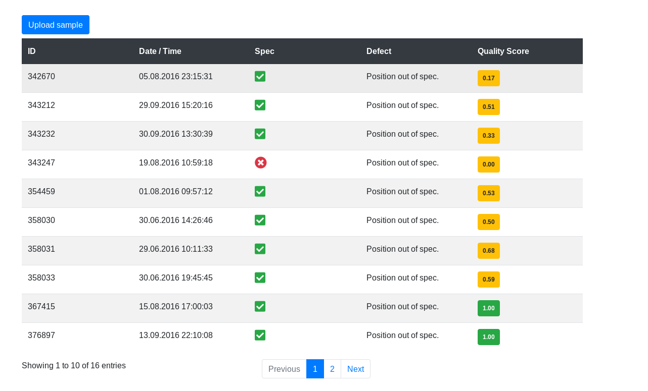Click the green spec checkmark for sample 342670
The image size is (648, 391).
tap(260, 77)
